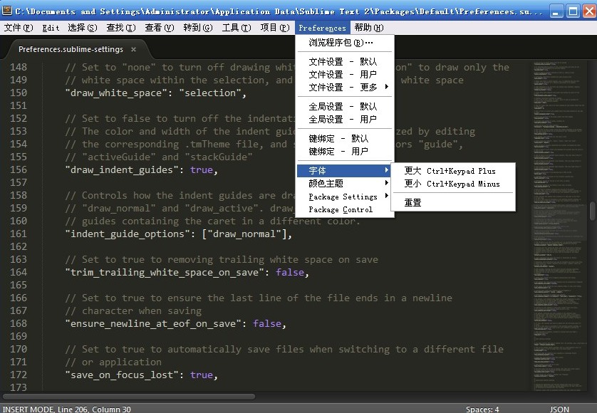The image size is (597, 413).
Task: Minimize the Sublime Text window
Action: [556, 11]
